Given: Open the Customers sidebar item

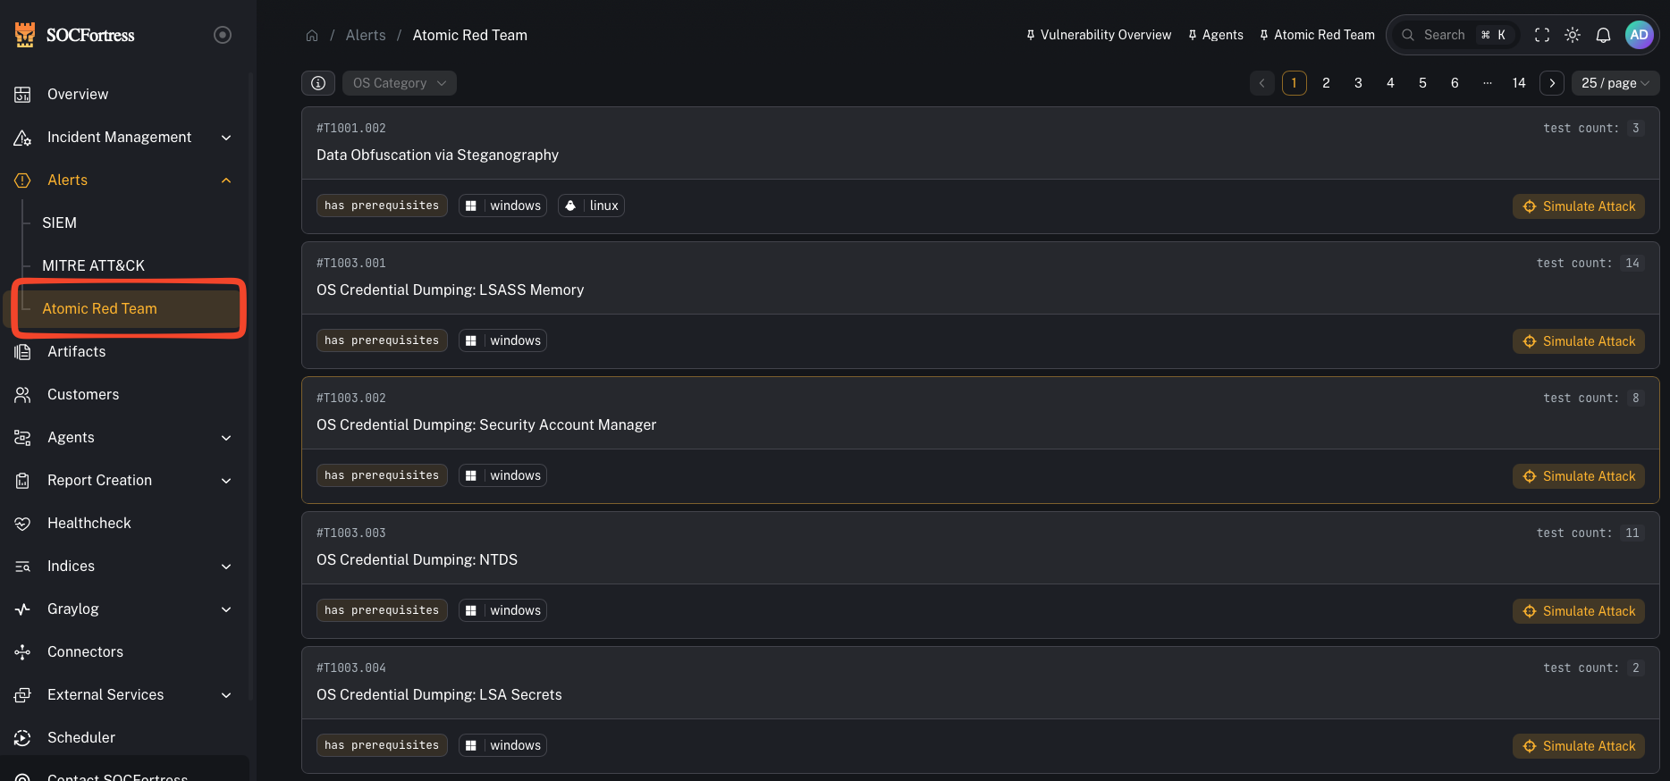Looking at the screenshot, I should point(83,394).
